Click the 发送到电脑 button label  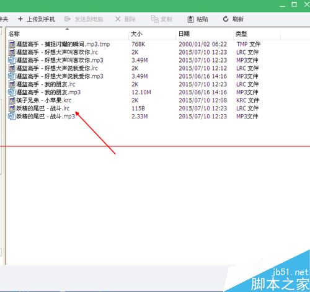click(89, 19)
